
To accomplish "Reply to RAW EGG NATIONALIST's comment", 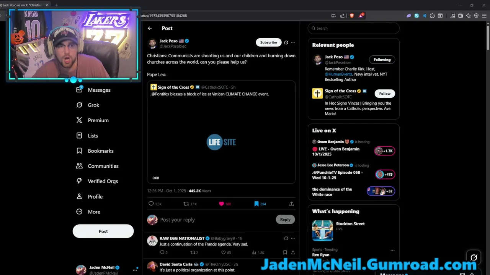I will 162,252.
